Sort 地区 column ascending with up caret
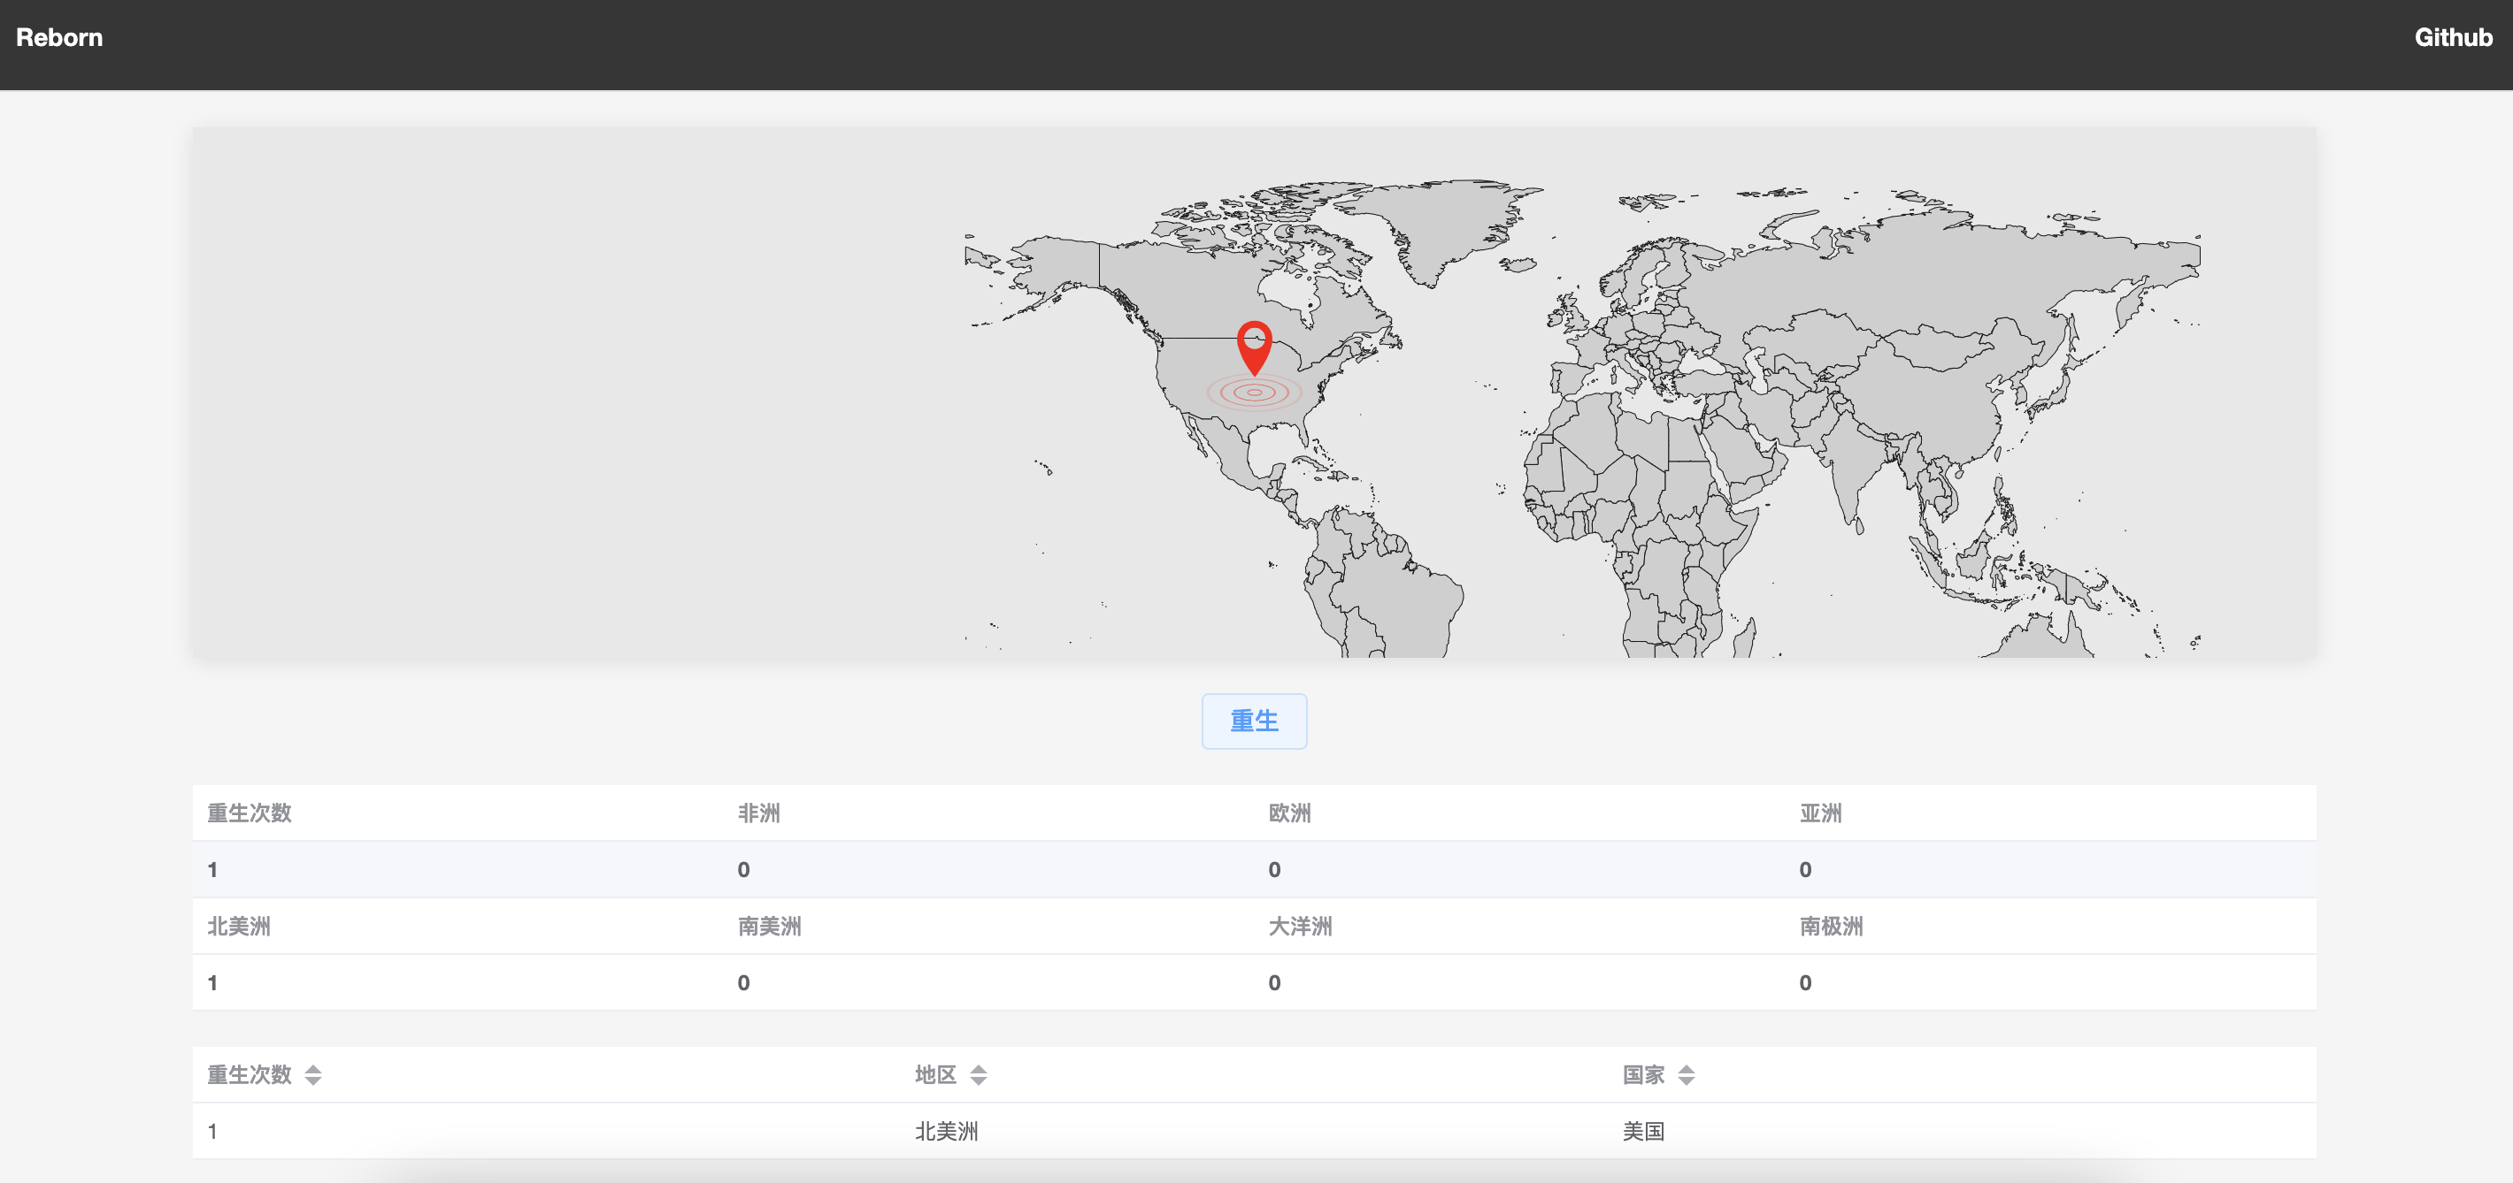 pos(979,1069)
